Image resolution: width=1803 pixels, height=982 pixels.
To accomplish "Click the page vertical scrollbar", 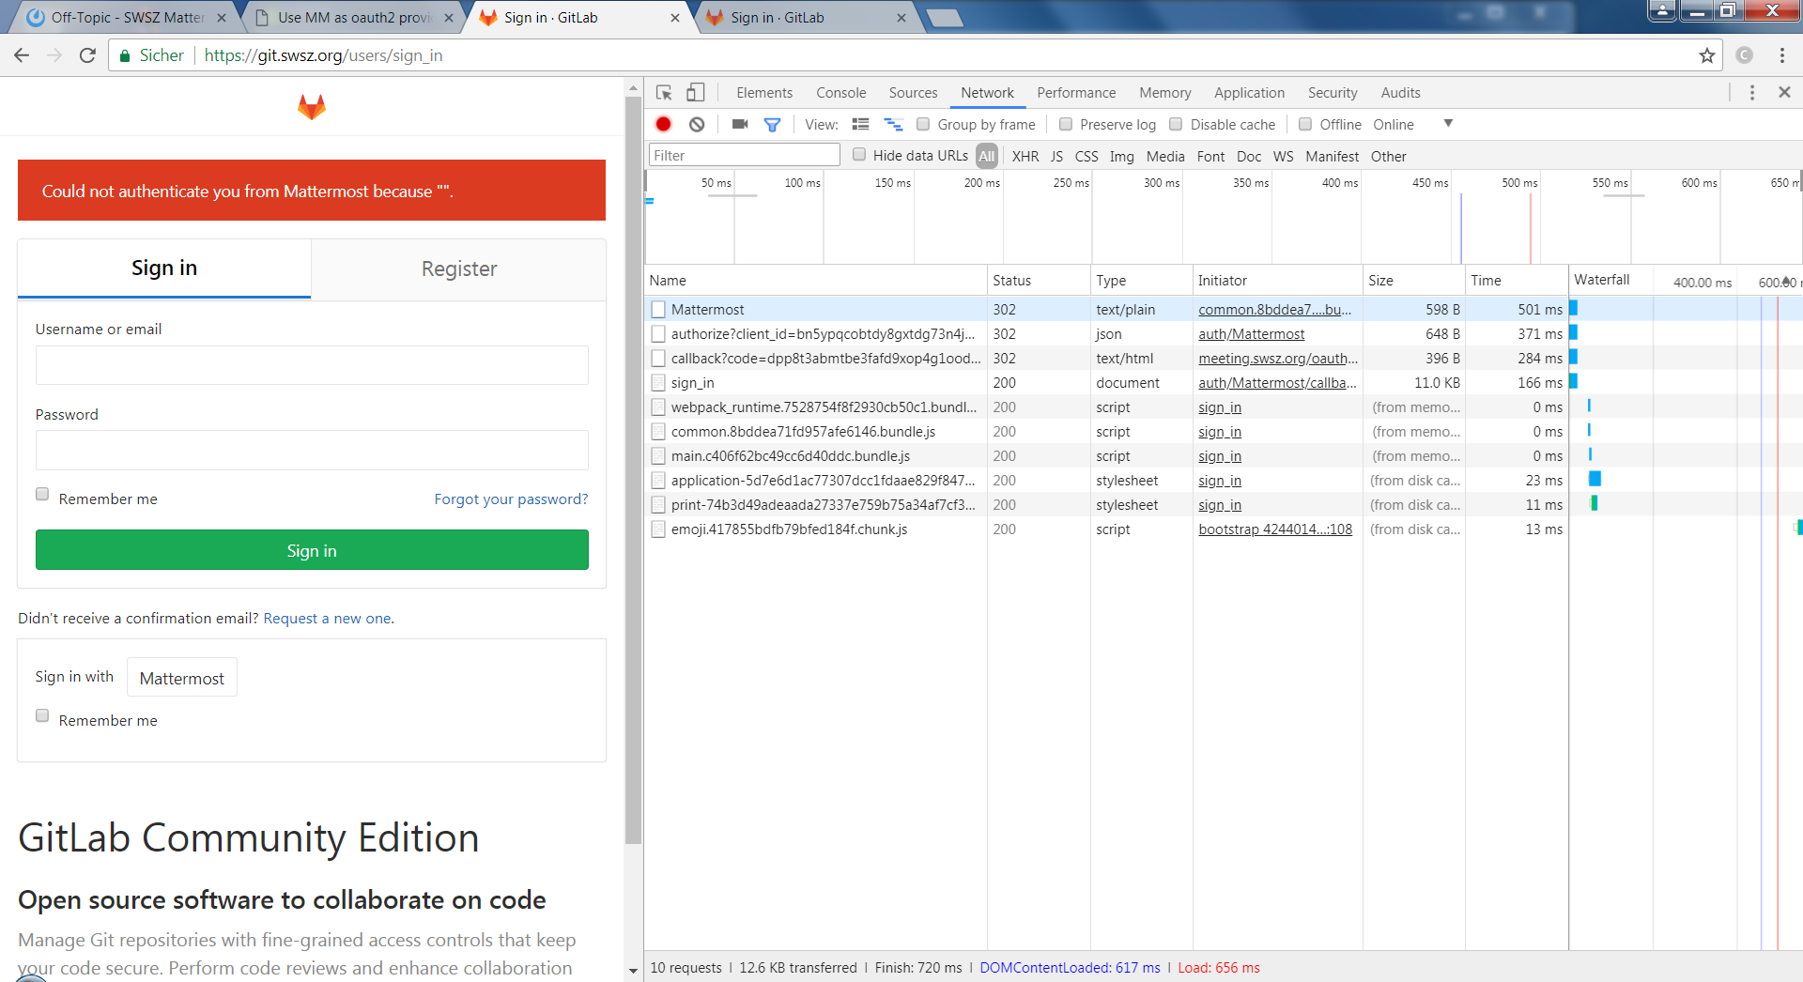I will pyautogui.click(x=634, y=469).
